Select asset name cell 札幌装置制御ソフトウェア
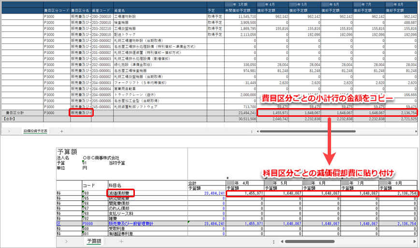420x248 pixels. pyautogui.click(x=160, y=107)
